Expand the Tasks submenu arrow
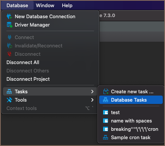Image resolution: width=165 pixels, height=146 pixels. (x=92, y=91)
